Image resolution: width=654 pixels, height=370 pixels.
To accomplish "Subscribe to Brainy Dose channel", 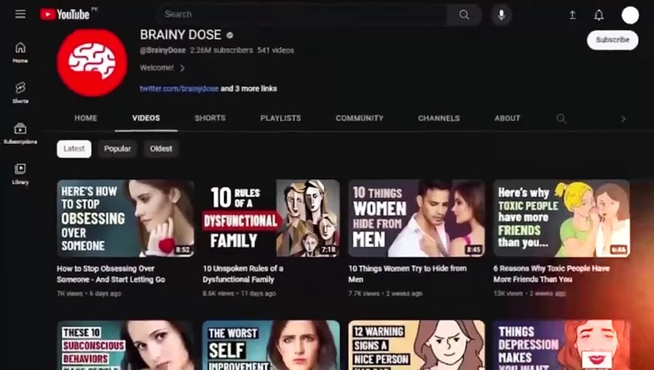I will click(612, 40).
